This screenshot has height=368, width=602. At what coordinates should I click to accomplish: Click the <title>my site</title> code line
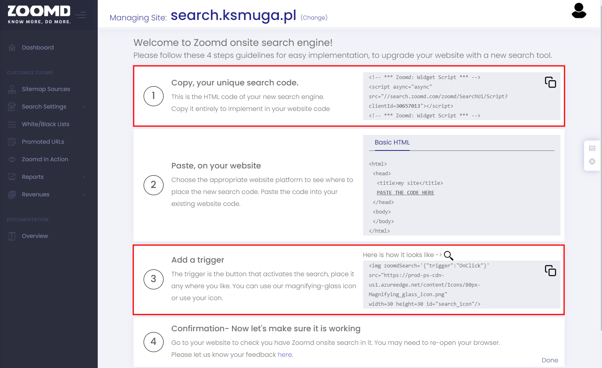[x=410, y=183]
